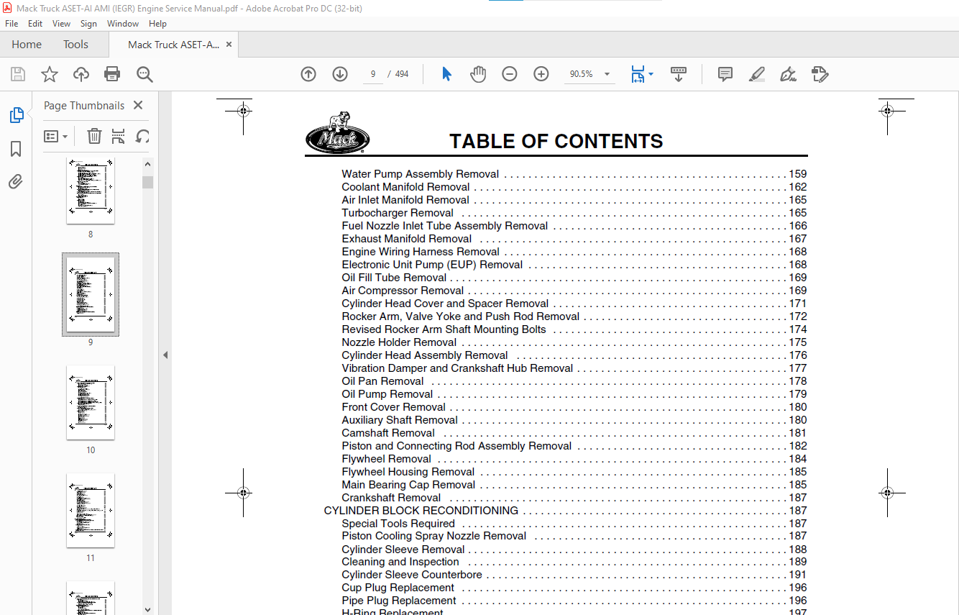Click the 'Cylinder Sleeve Counterbore' entry
Viewport: 959px width, 615px height.
coord(412,575)
